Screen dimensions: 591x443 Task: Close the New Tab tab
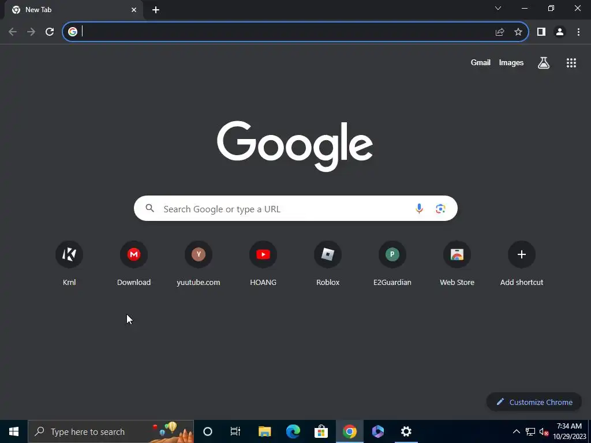134,10
